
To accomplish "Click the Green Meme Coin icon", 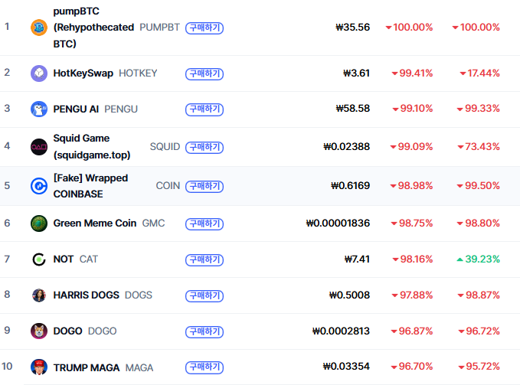I will (x=38, y=223).
